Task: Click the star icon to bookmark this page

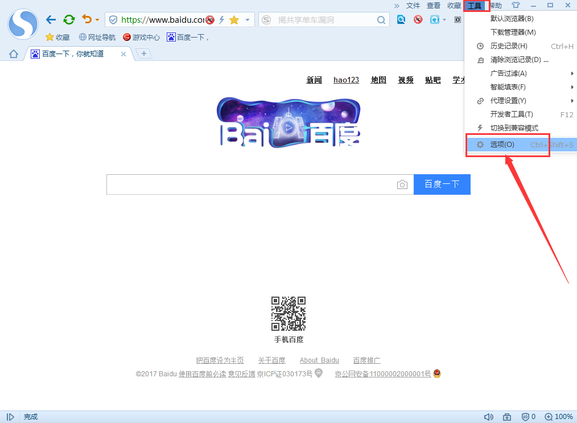Action: [x=234, y=19]
